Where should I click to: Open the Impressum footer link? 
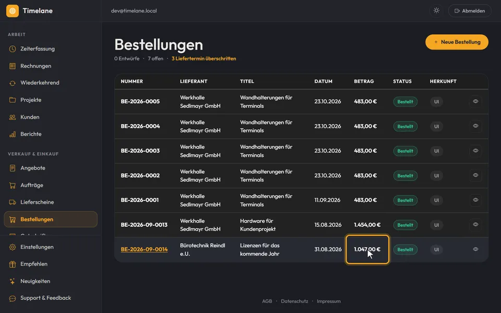click(x=328, y=301)
